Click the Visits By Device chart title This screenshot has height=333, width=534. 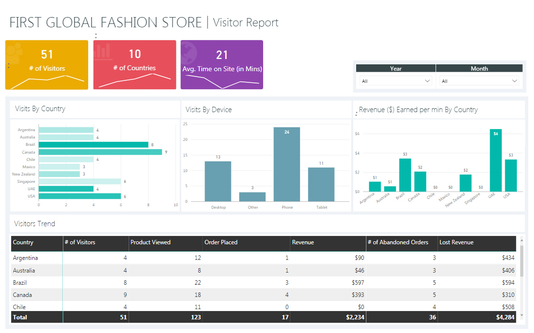point(209,110)
